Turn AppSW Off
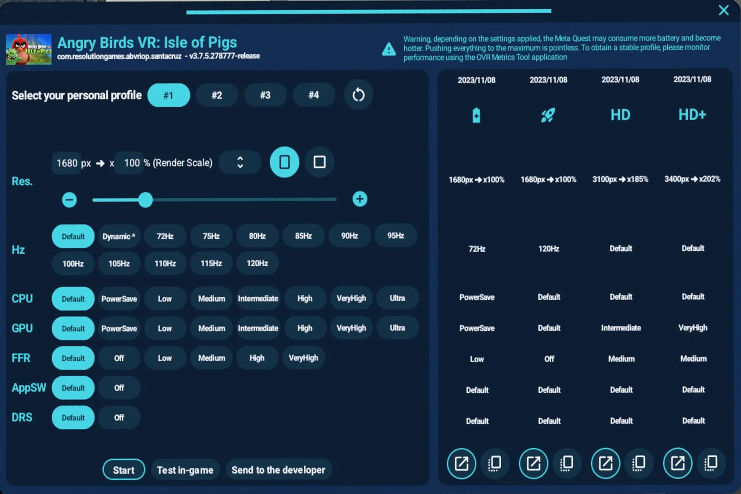741x494 pixels. coord(119,387)
